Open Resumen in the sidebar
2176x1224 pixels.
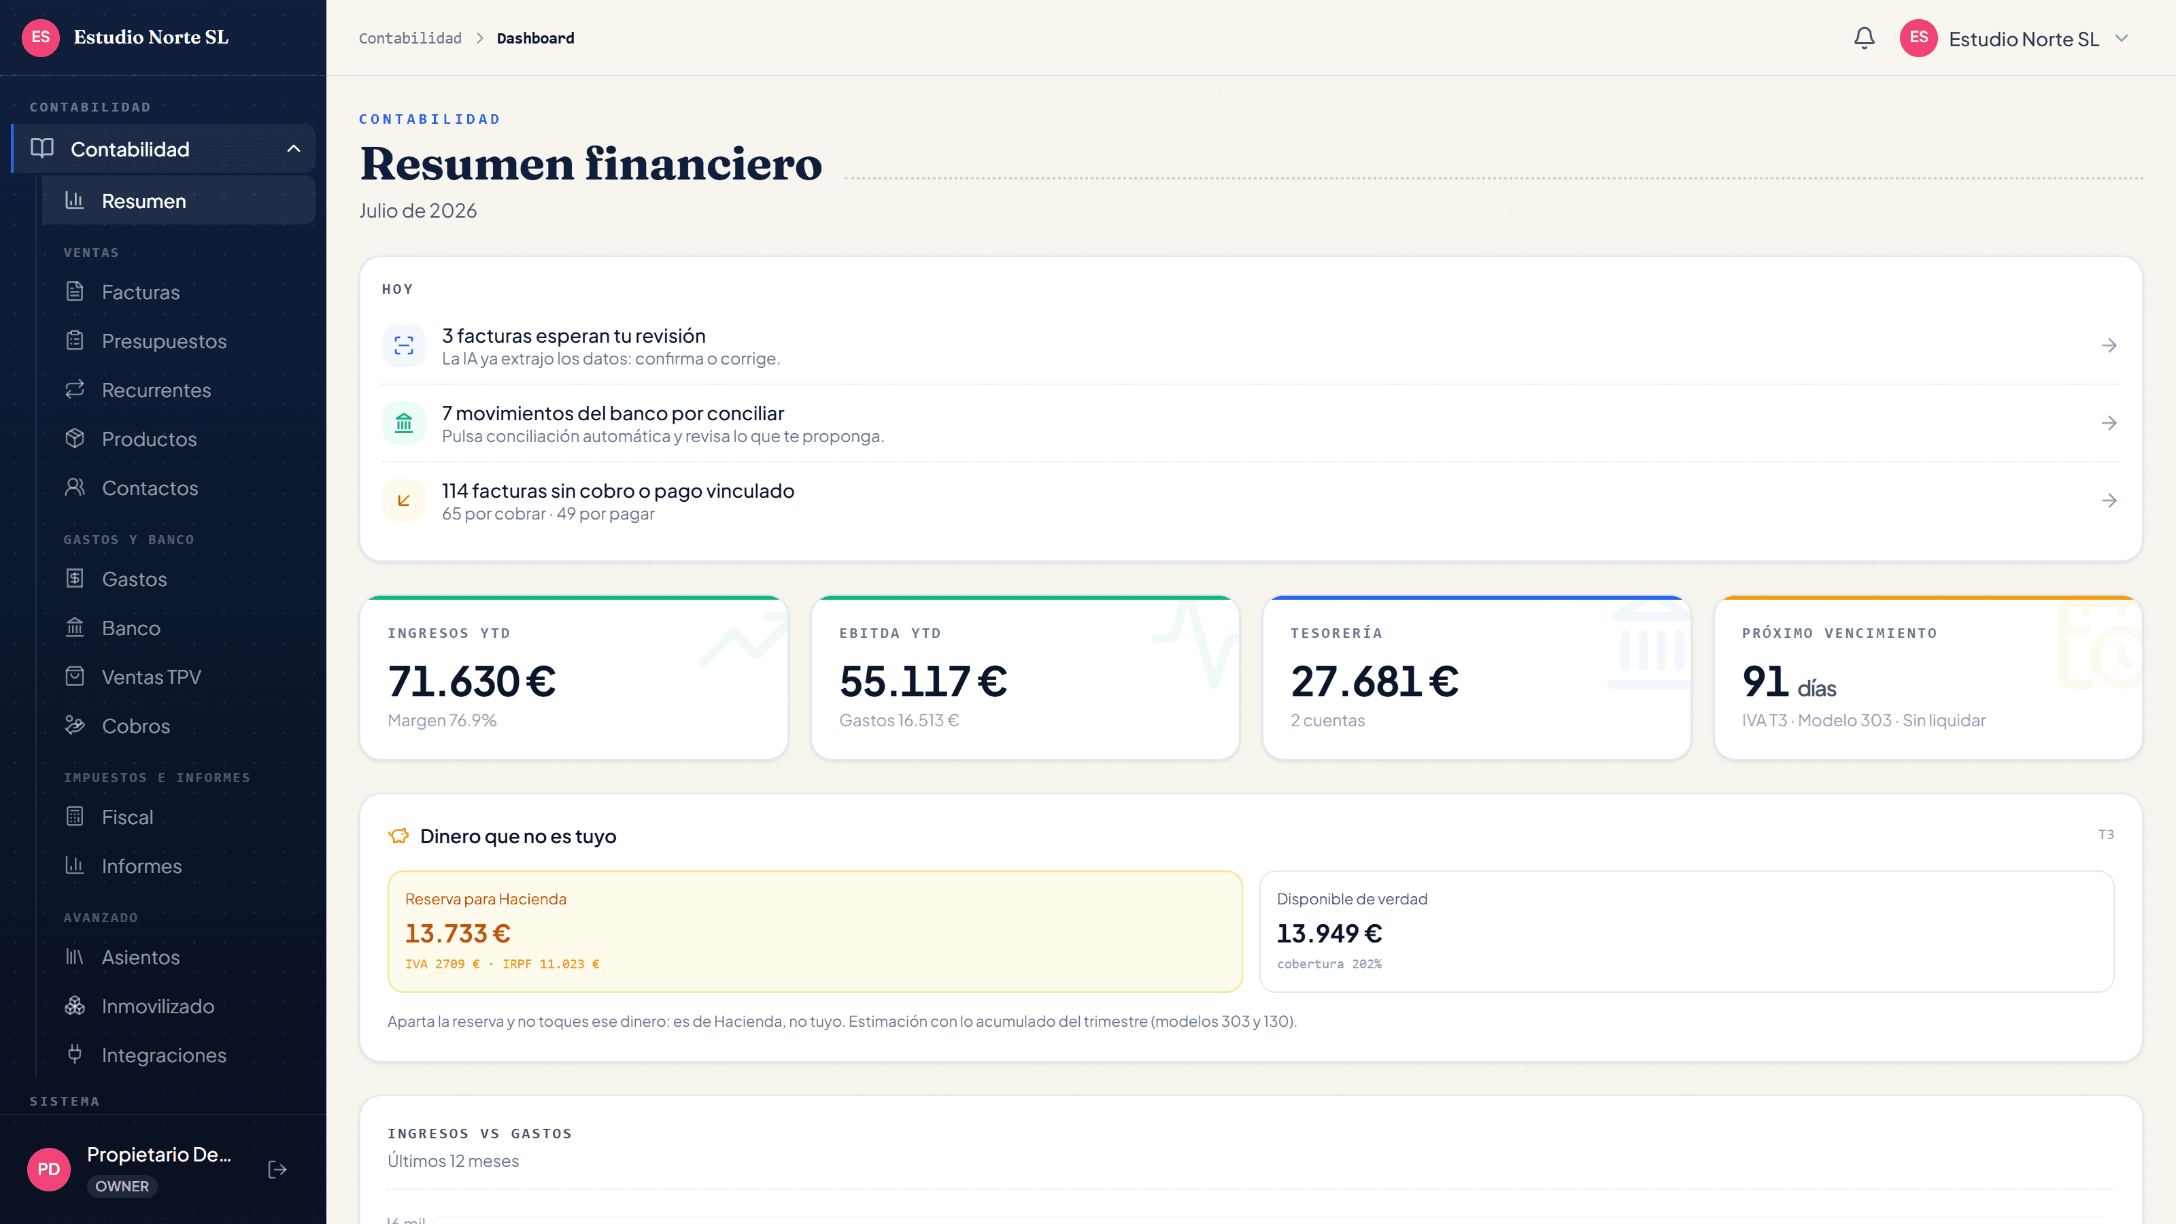(x=178, y=201)
